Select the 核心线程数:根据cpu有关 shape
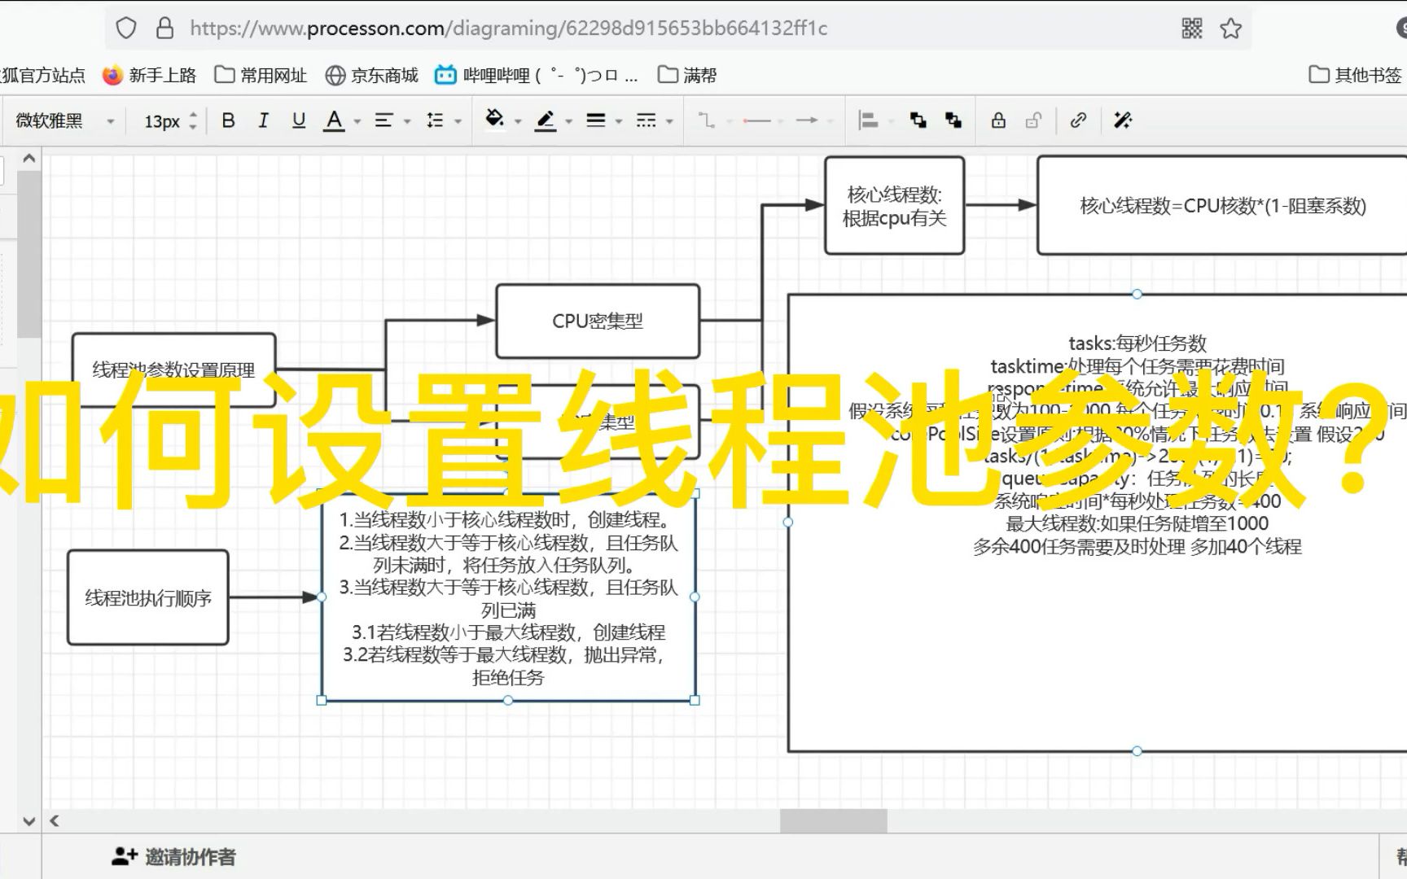The width and height of the screenshot is (1407, 879). pyautogui.click(x=894, y=206)
